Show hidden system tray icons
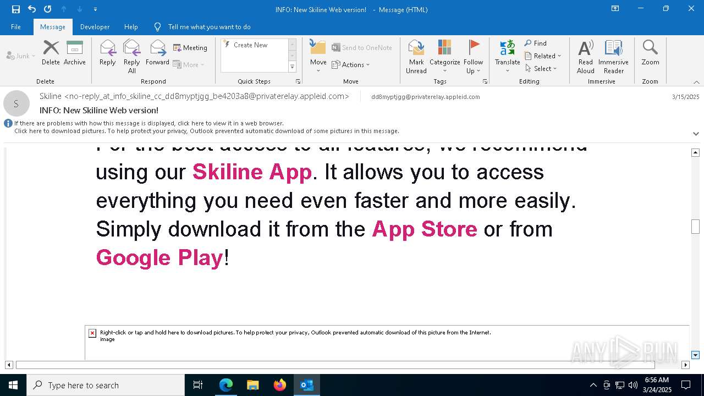Image resolution: width=704 pixels, height=396 pixels. tap(593, 385)
